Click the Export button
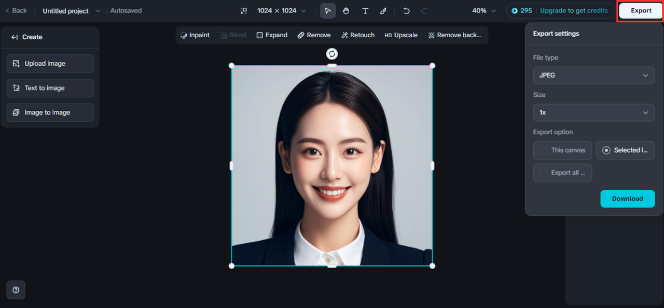This screenshot has width=664, height=308. click(x=641, y=11)
